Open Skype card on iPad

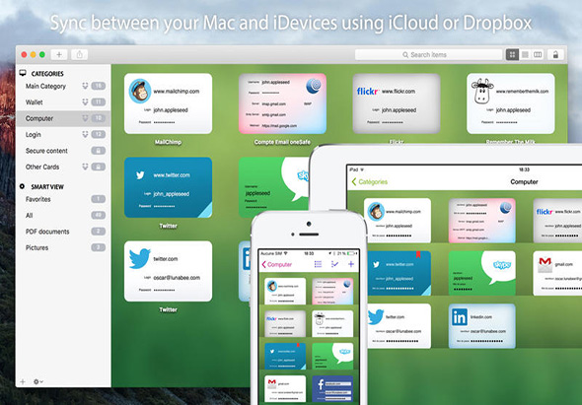(x=481, y=273)
